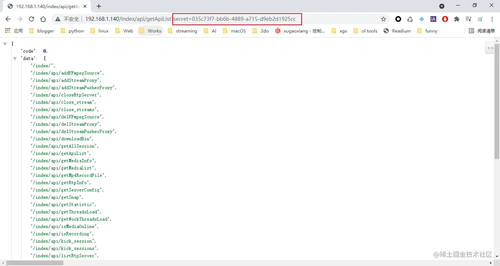Open the red adblock extension
The height and width of the screenshot is (266, 500).
pyautogui.click(x=445, y=19)
